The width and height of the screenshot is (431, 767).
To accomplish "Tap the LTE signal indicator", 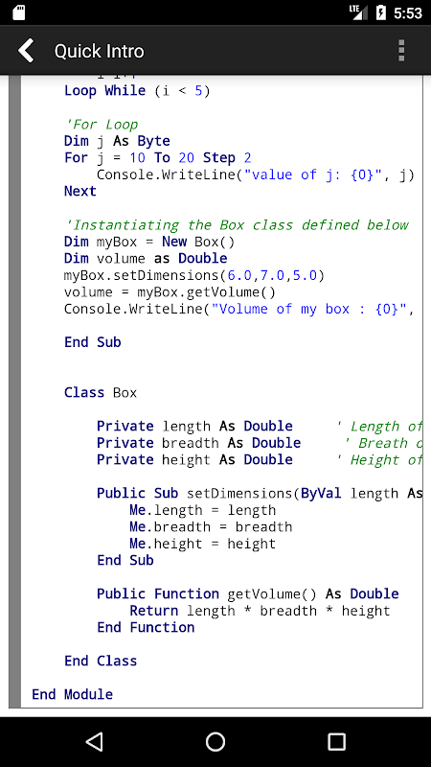I will pyautogui.click(x=358, y=12).
